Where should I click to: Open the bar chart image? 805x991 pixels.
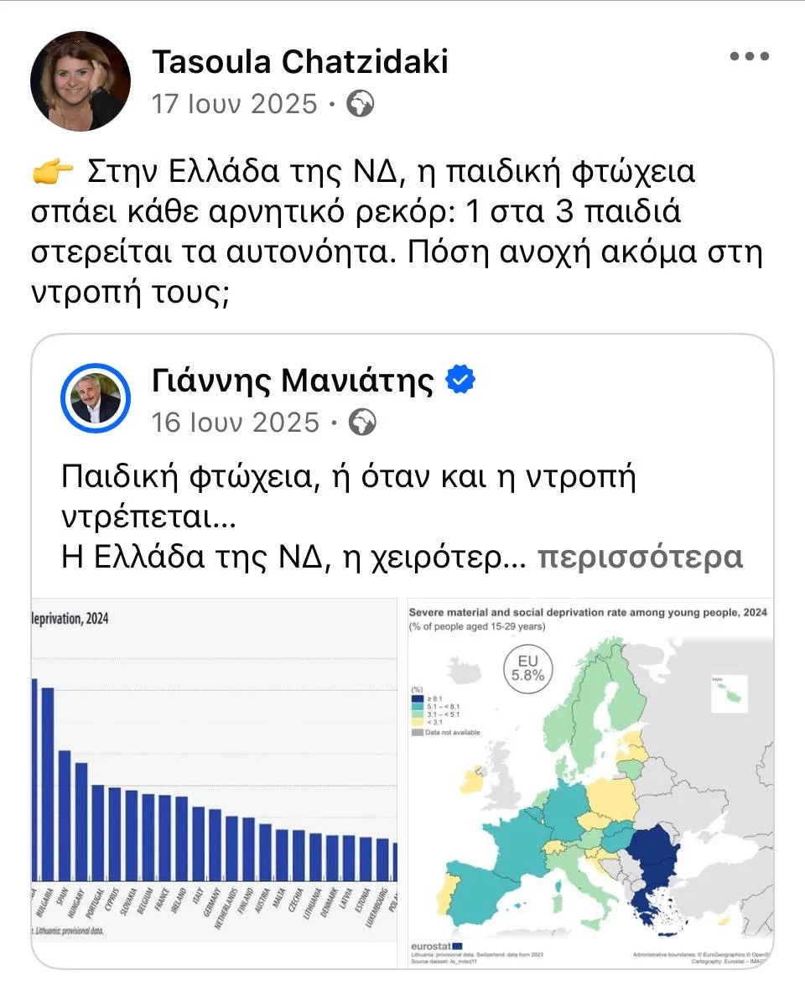tap(215, 783)
